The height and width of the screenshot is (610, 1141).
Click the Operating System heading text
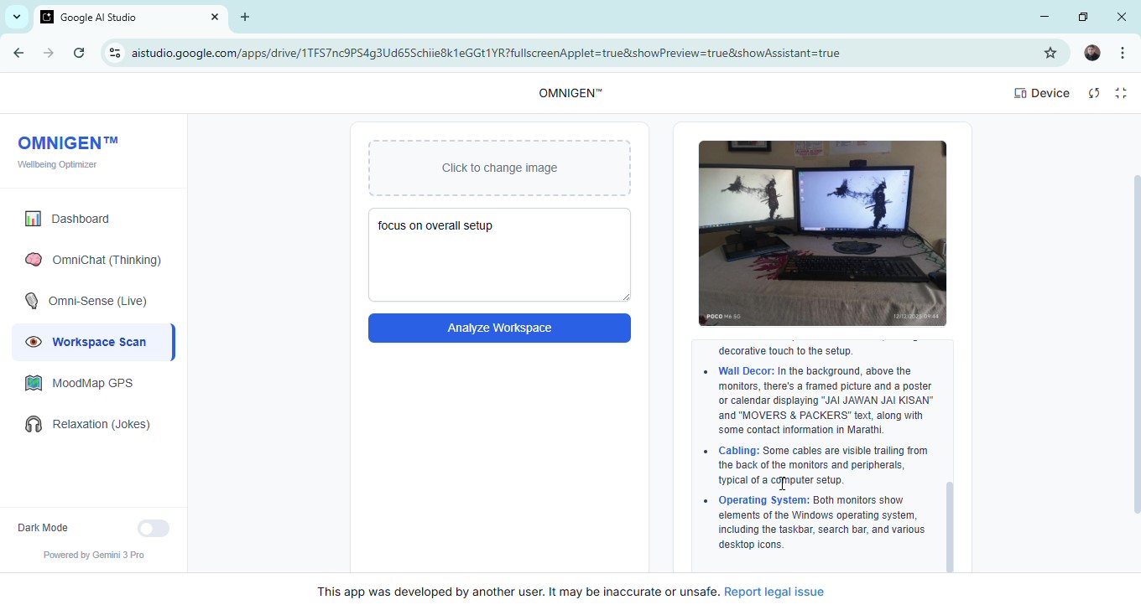763,500
